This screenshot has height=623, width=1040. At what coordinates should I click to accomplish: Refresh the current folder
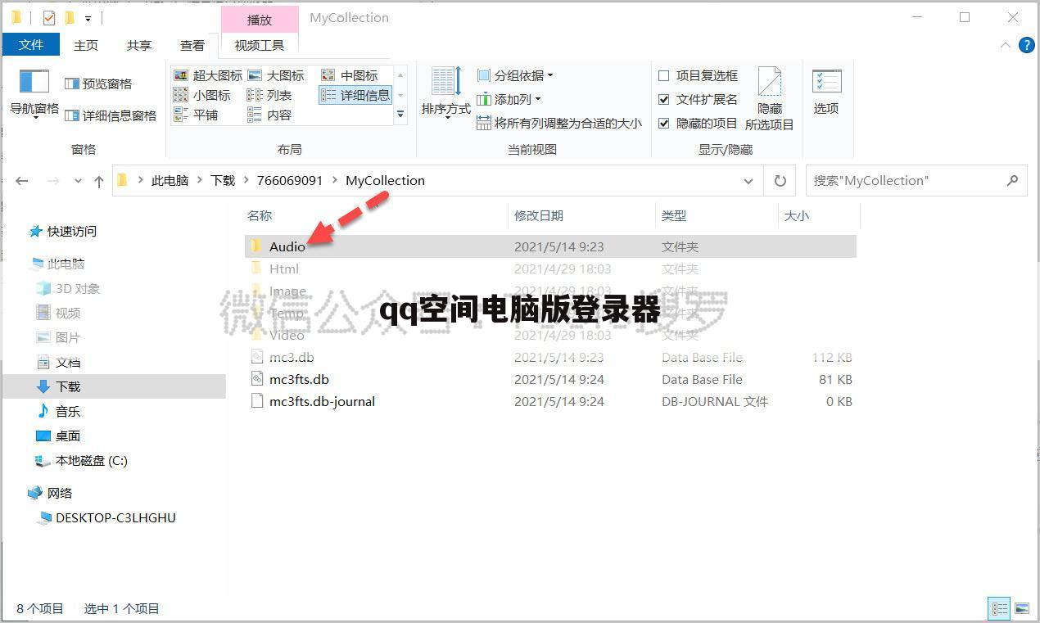tap(780, 181)
